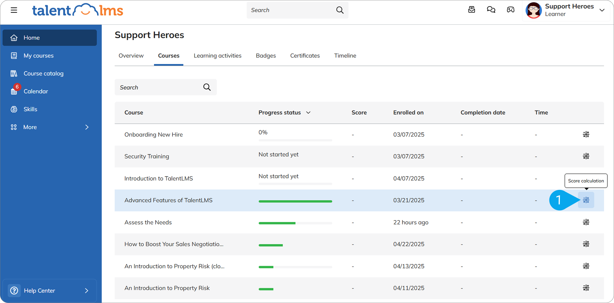Click An Introduction to Property Risk (clo... course
614x303 pixels.
174,266
